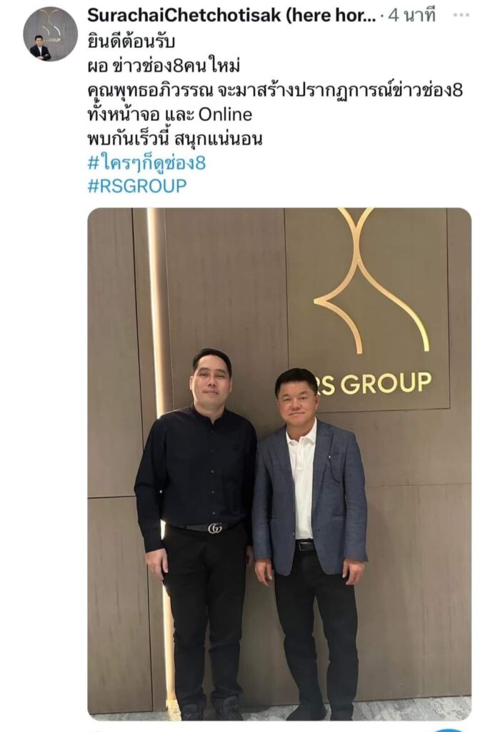Tap the truncated "(here hor..." name text
This screenshot has height=732, width=495.
[330, 16]
